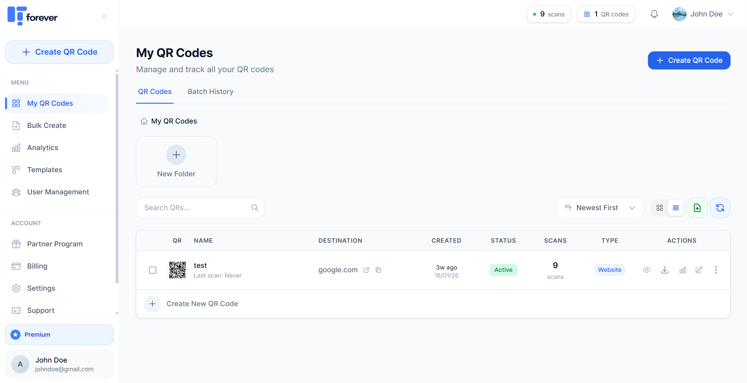The width and height of the screenshot is (747, 383).
Task: Switch to the Batch History tab
Action: pyautogui.click(x=211, y=92)
